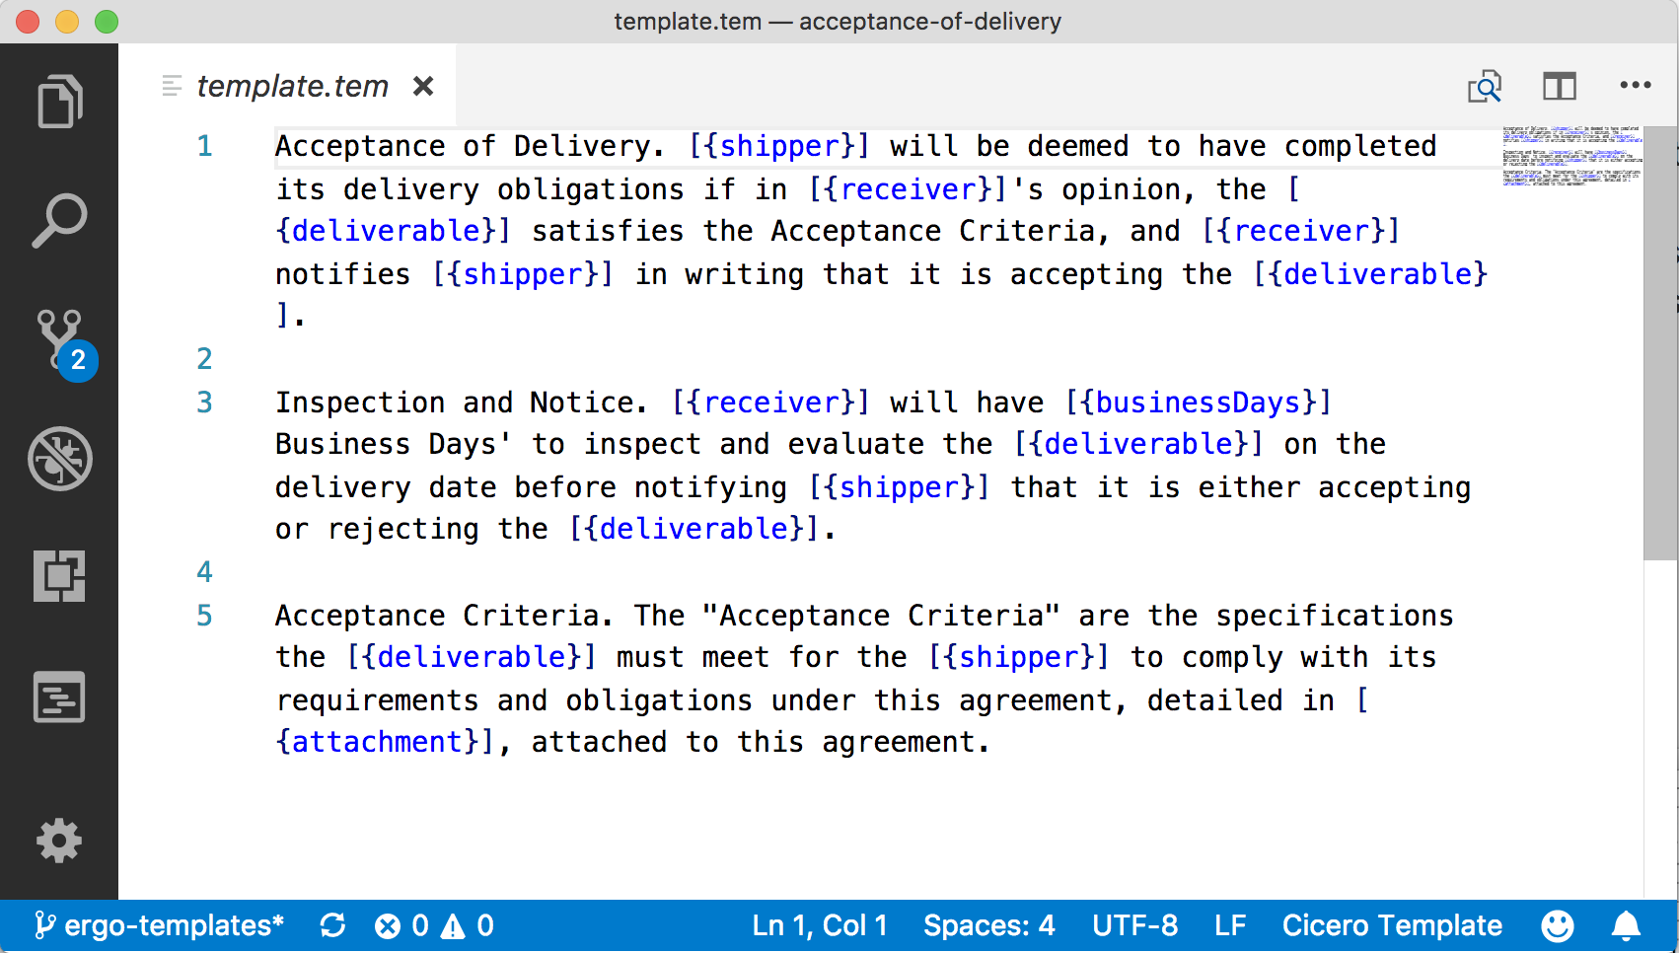Split the editor layout
The height and width of the screenshot is (953, 1679).
(1560, 87)
